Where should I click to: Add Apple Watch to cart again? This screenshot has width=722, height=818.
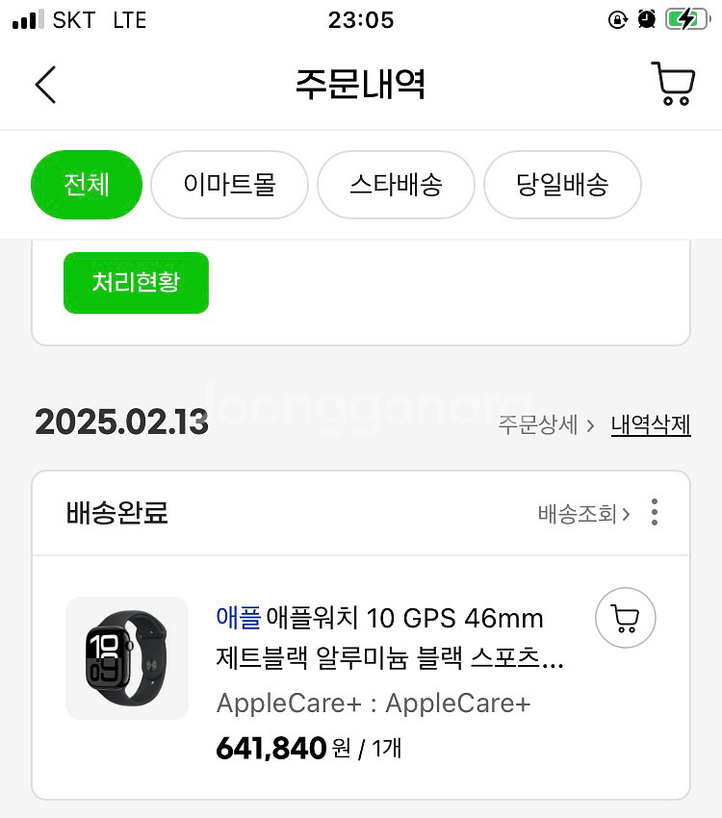[626, 618]
